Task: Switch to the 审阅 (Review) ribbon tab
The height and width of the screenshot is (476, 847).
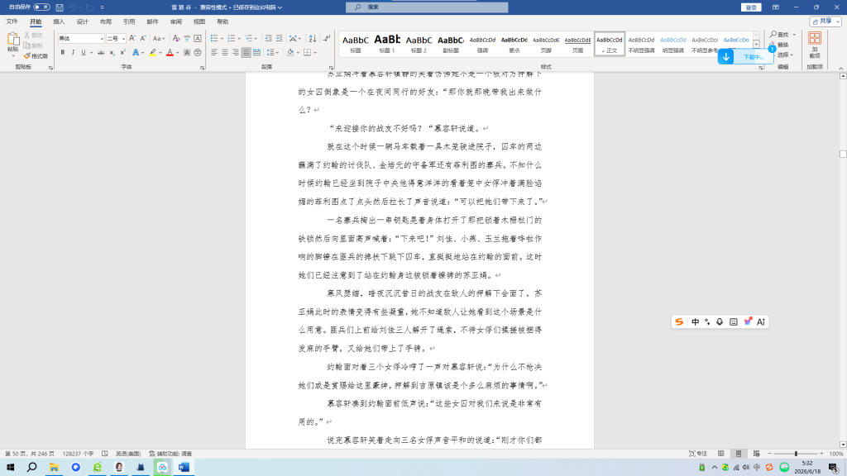Action: click(x=175, y=21)
